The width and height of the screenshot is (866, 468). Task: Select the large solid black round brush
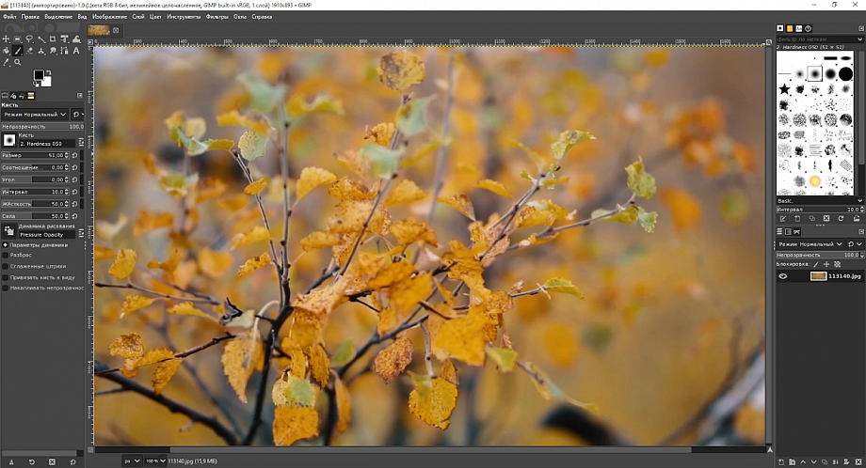click(845, 73)
